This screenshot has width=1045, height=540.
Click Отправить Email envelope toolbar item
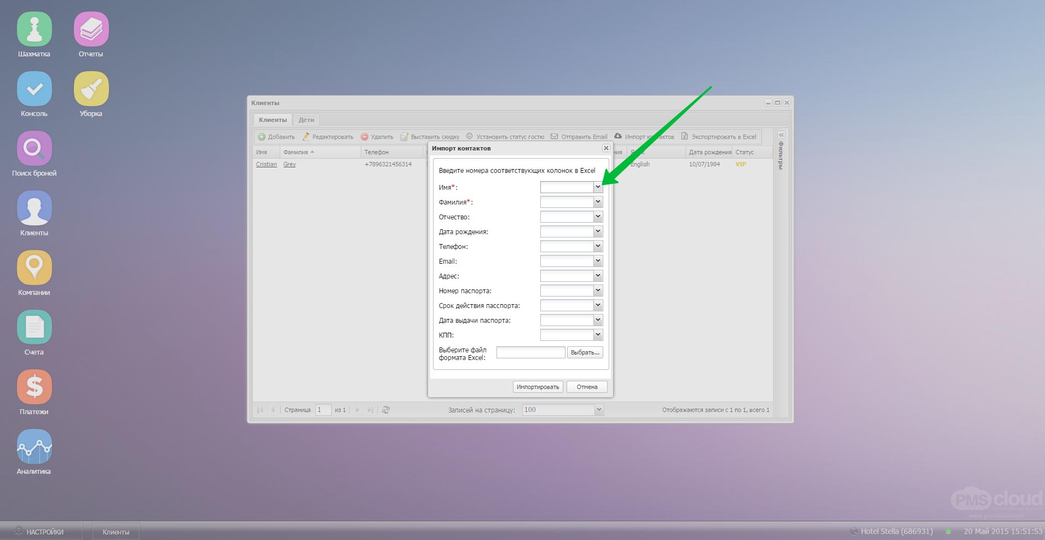point(579,137)
